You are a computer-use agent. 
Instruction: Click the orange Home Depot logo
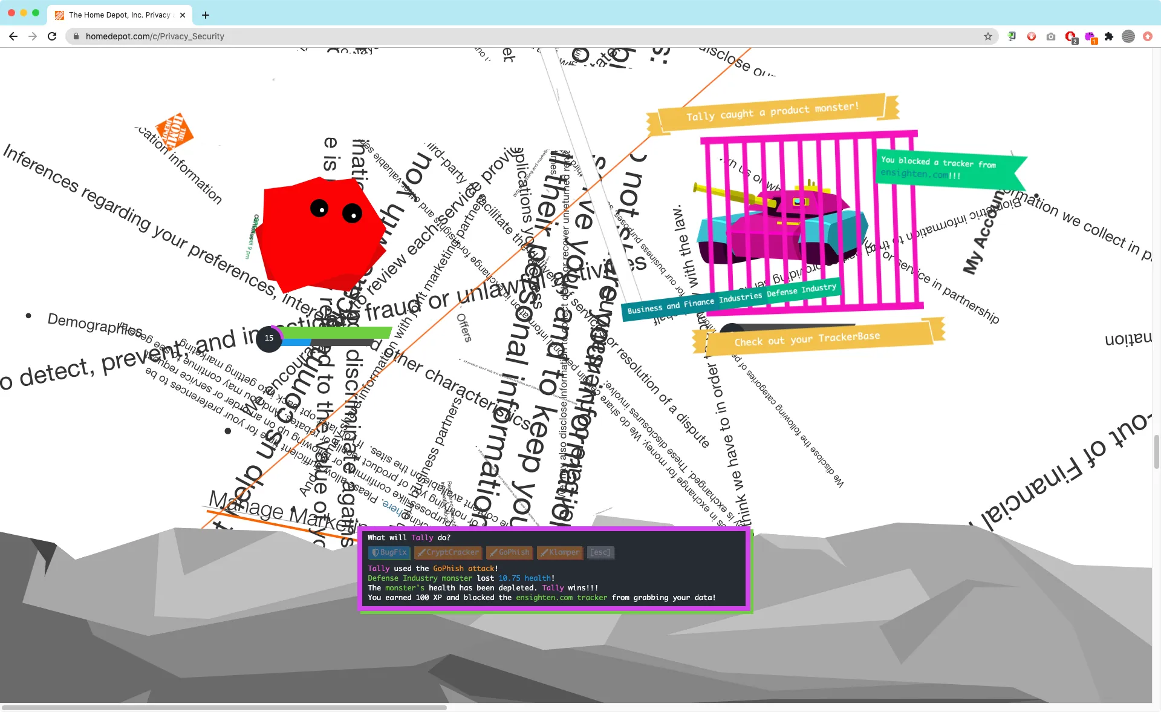click(x=174, y=132)
